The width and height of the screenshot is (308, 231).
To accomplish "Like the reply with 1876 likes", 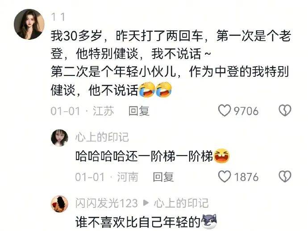I will click(225, 176).
